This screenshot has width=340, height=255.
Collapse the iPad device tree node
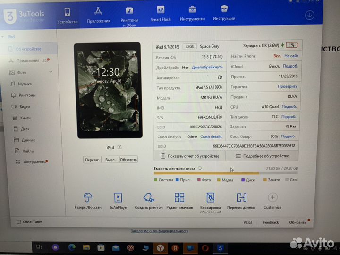tap(3, 37)
